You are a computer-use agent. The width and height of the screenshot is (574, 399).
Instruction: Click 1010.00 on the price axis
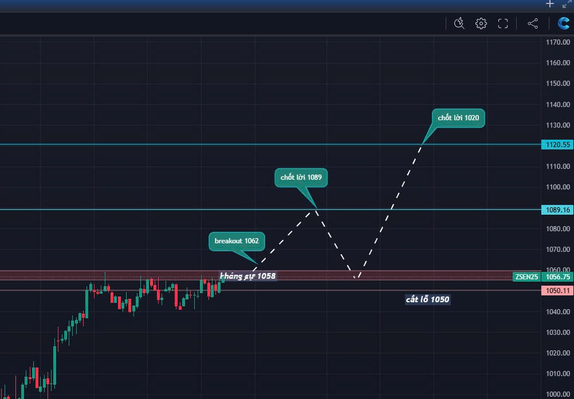tap(558, 374)
